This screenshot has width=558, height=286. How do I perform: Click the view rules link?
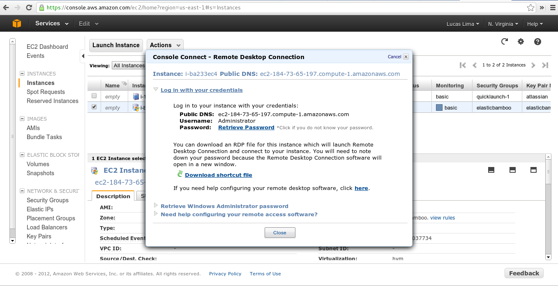click(x=443, y=218)
